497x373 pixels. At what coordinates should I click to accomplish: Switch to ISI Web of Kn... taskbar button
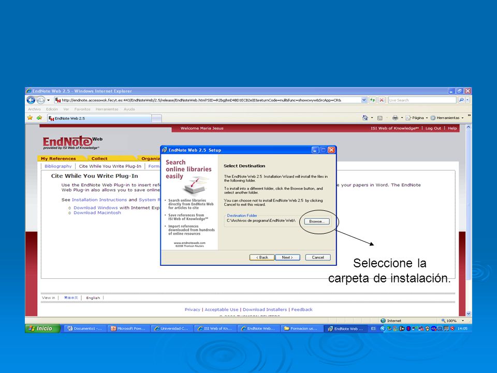tap(215, 328)
